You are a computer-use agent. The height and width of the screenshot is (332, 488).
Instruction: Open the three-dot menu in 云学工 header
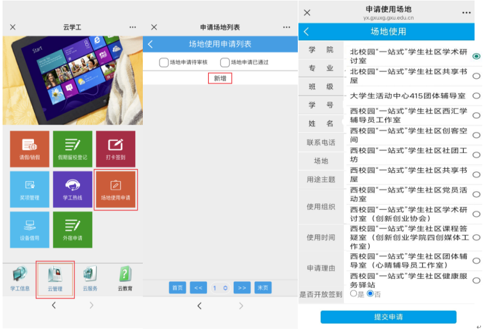coord(133,28)
